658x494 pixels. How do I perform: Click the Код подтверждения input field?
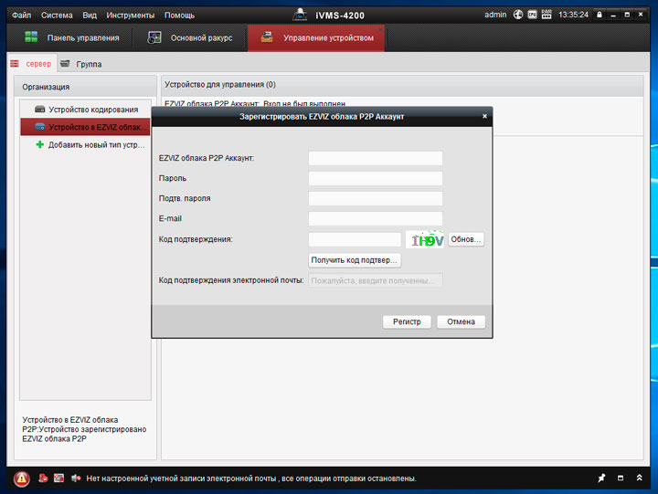point(355,239)
